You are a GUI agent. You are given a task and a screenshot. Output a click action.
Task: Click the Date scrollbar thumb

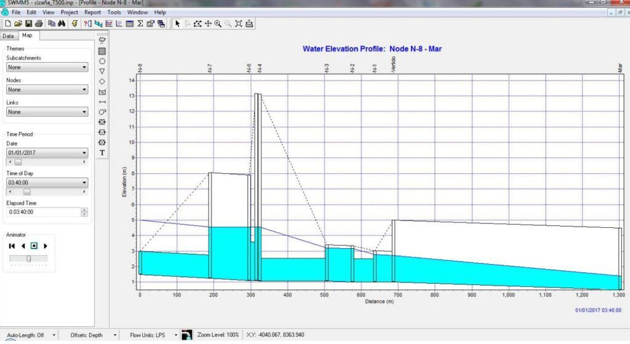coord(18,162)
